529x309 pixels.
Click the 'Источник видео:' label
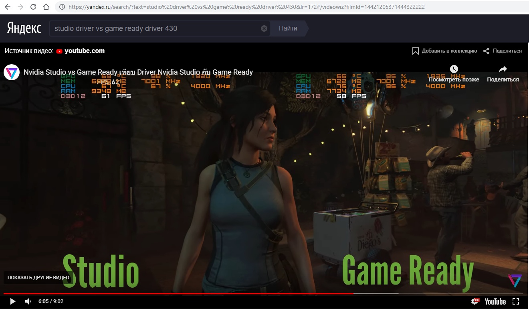[29, 51]
